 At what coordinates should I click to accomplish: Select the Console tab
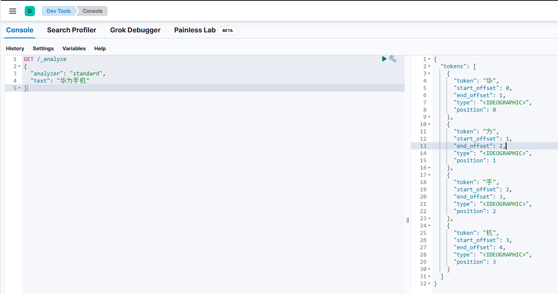point(20,30)
